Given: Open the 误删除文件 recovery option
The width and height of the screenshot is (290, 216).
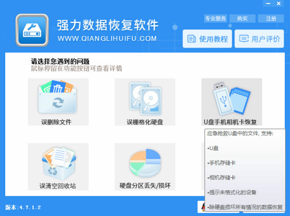Looking at the screenshot, I should pyautogui.click(x=58, y=102).
